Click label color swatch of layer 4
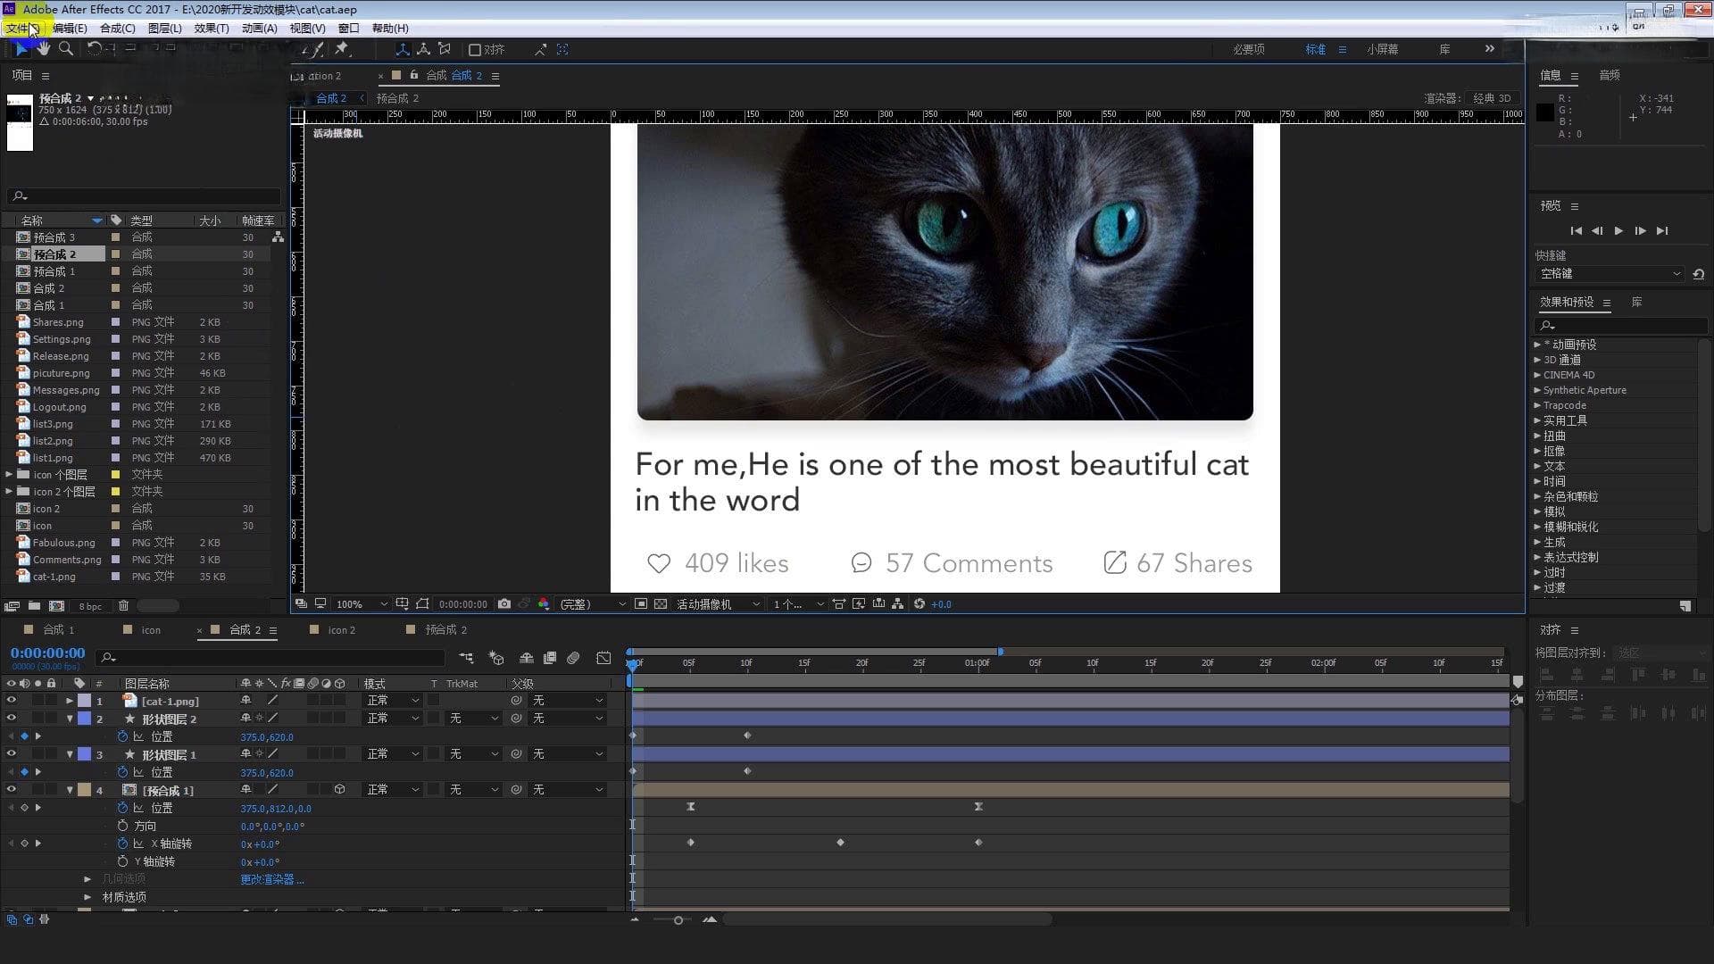1714x964 pixels. (84, 790)
